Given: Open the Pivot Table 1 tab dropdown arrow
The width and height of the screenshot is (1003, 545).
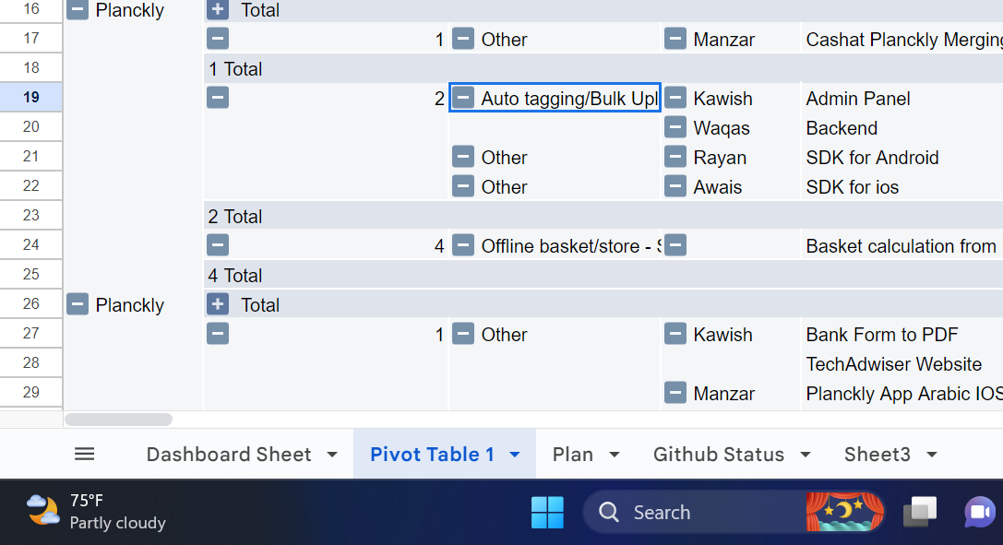Looking at the screenshot, I should (515, 455).
